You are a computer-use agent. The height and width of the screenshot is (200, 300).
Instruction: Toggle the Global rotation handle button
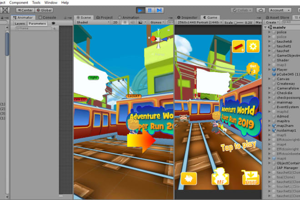tap(44, 10)
